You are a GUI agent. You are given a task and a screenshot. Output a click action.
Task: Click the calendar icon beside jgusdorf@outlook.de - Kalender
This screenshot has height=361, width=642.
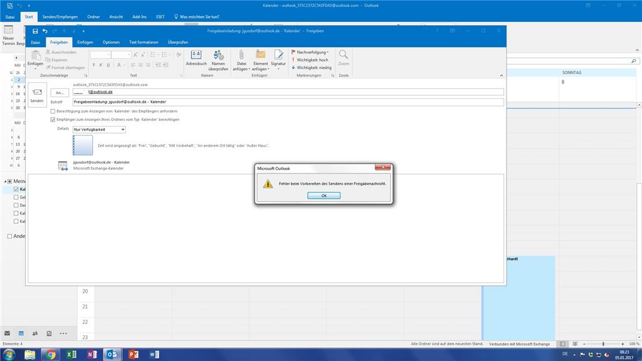tap(63, 165)
